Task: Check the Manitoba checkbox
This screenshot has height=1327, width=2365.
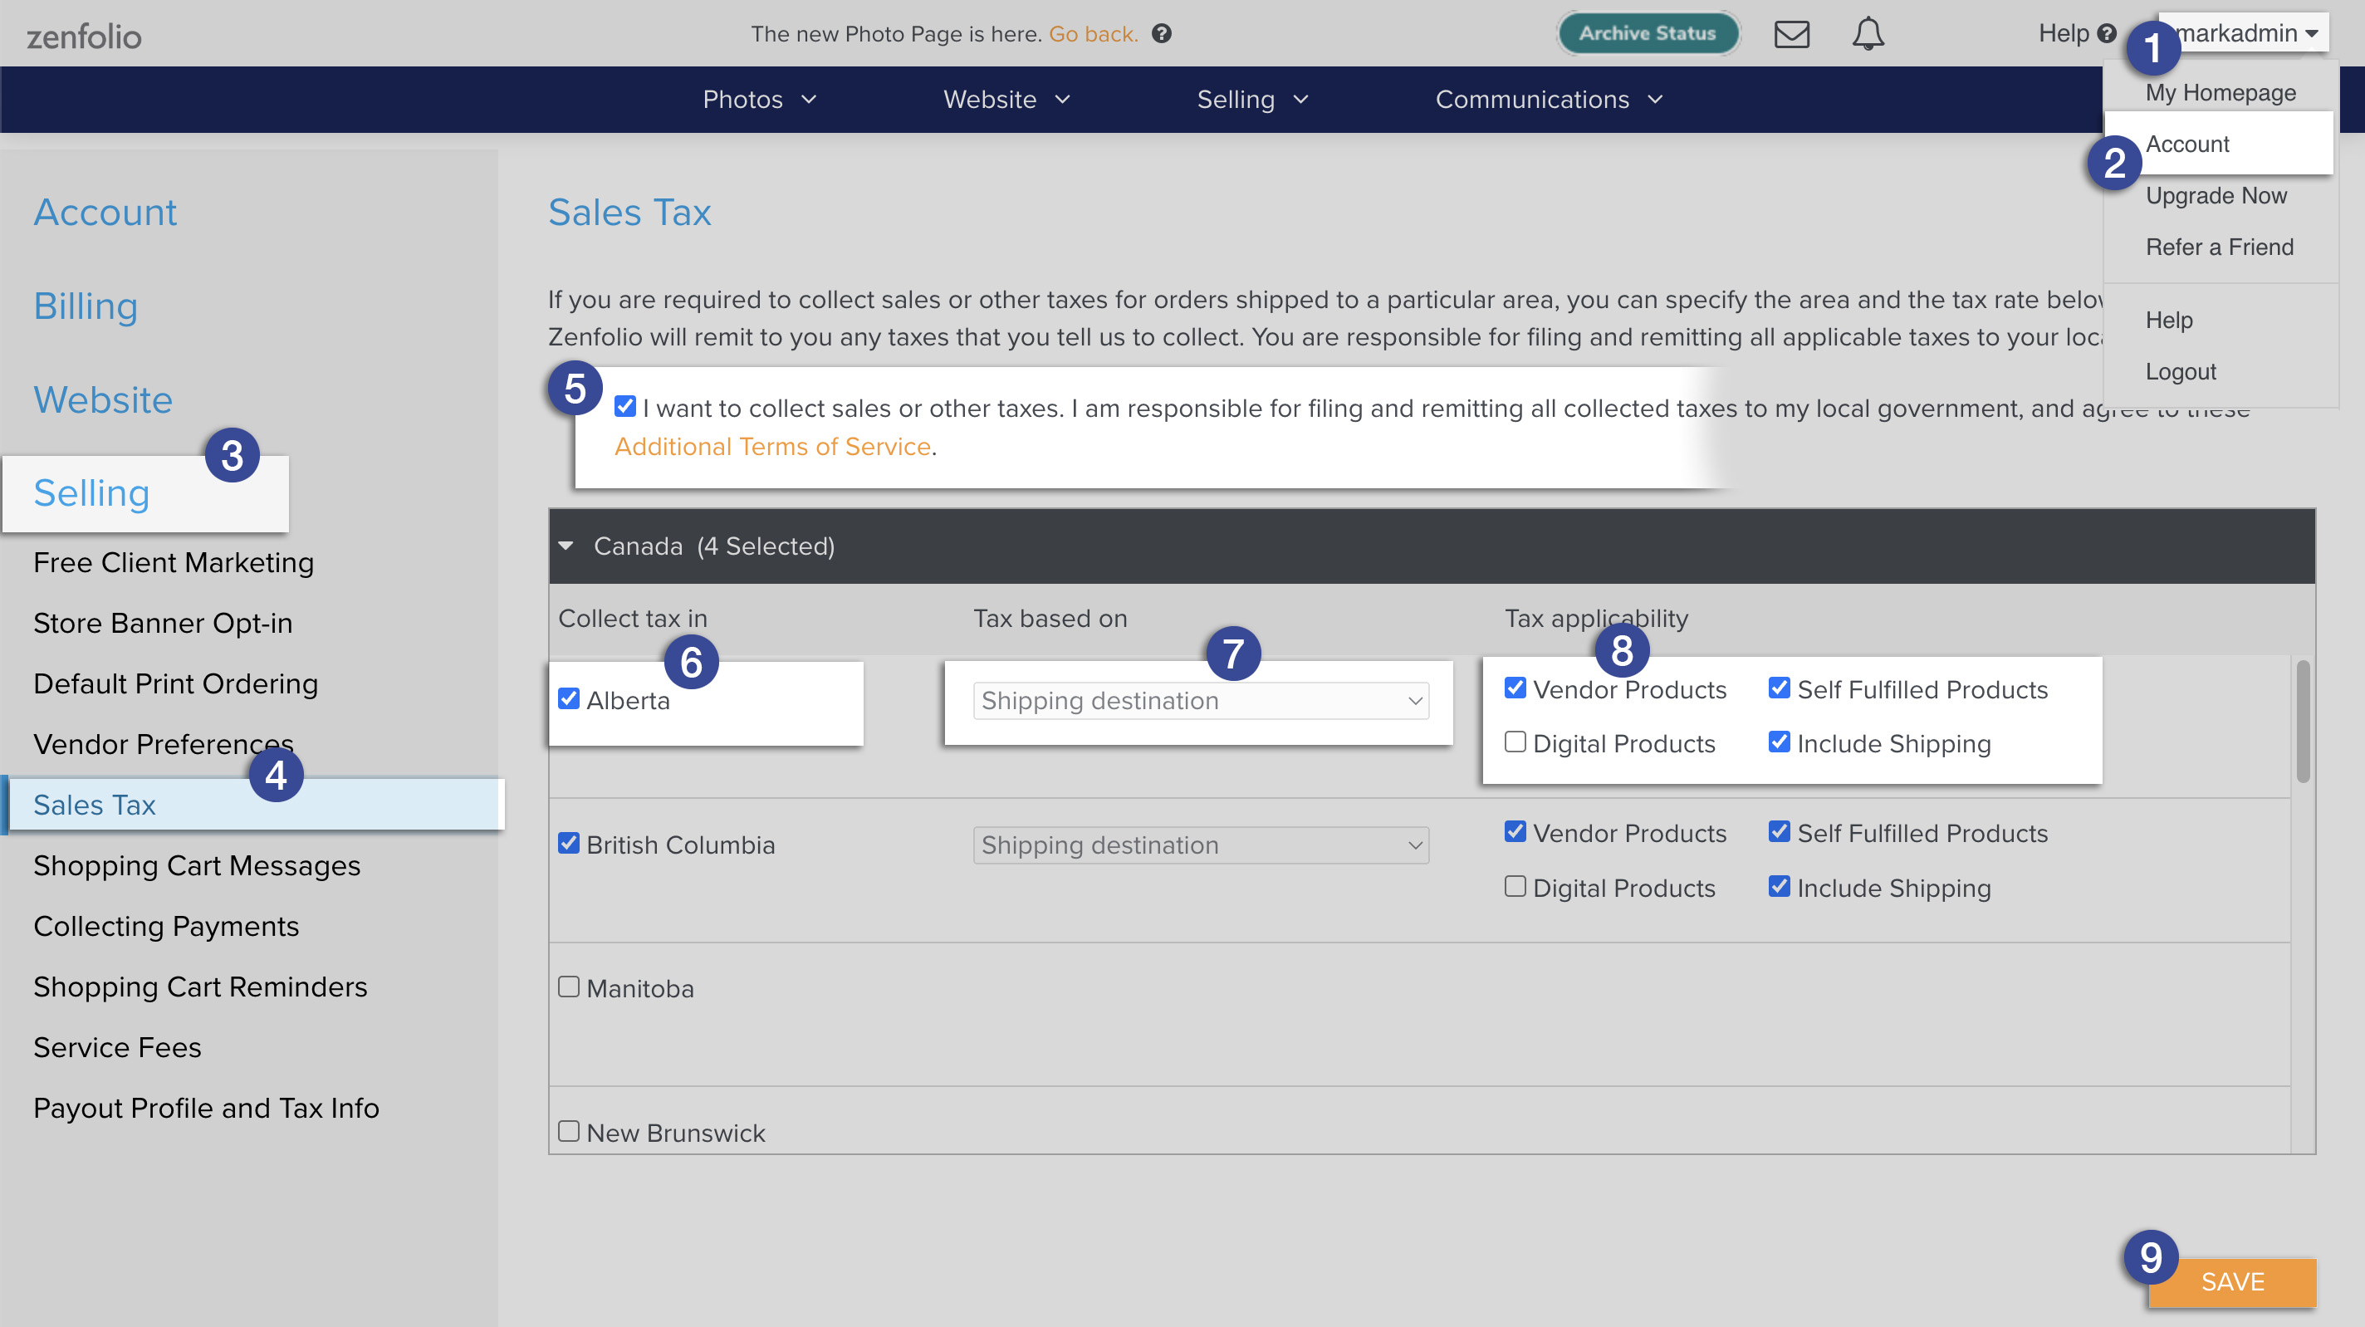Action: (569, 987)
